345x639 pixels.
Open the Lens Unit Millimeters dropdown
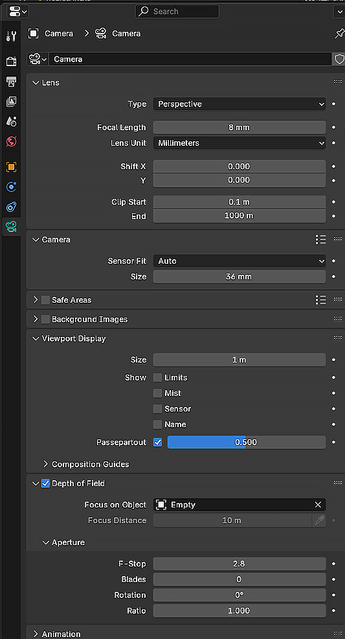pyautogui.click(x=239, y=143)
